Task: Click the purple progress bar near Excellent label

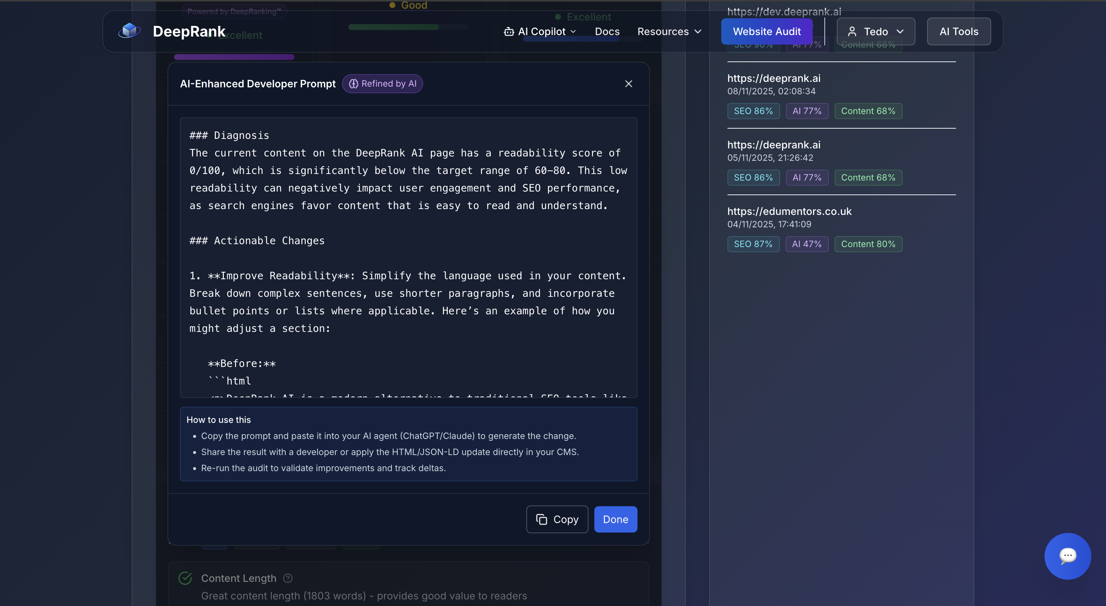Action: 234,57
